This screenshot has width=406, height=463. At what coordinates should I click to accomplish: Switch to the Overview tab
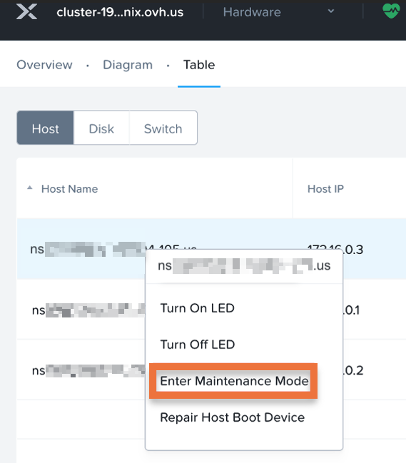coord(44,65)
